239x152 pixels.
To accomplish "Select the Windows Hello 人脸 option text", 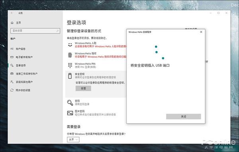I will pos(86,43).
